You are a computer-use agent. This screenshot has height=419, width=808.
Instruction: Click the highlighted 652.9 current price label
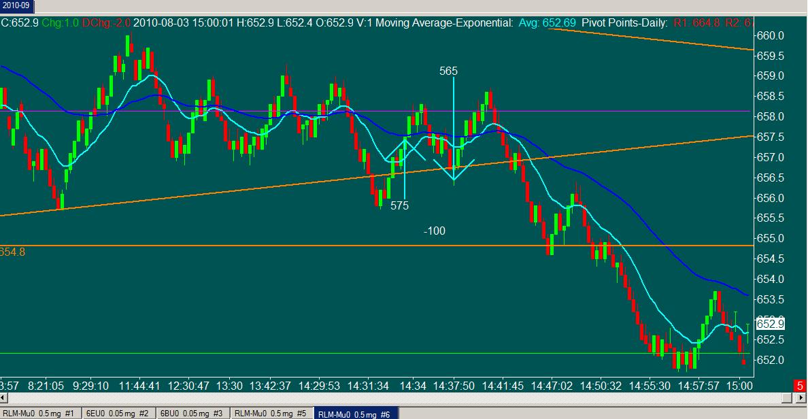pyautogui.click(x=771, y=324)
